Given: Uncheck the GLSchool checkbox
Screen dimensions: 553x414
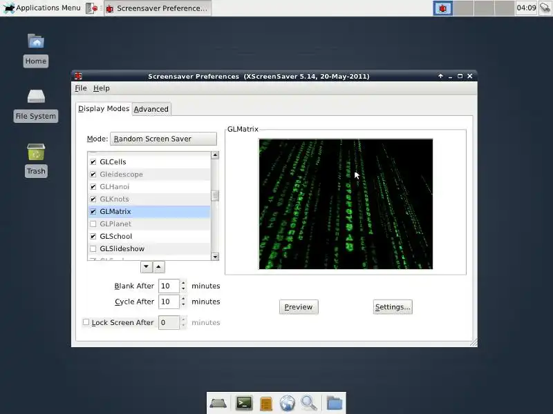Looking at the screenshot, I should point(93,236).
